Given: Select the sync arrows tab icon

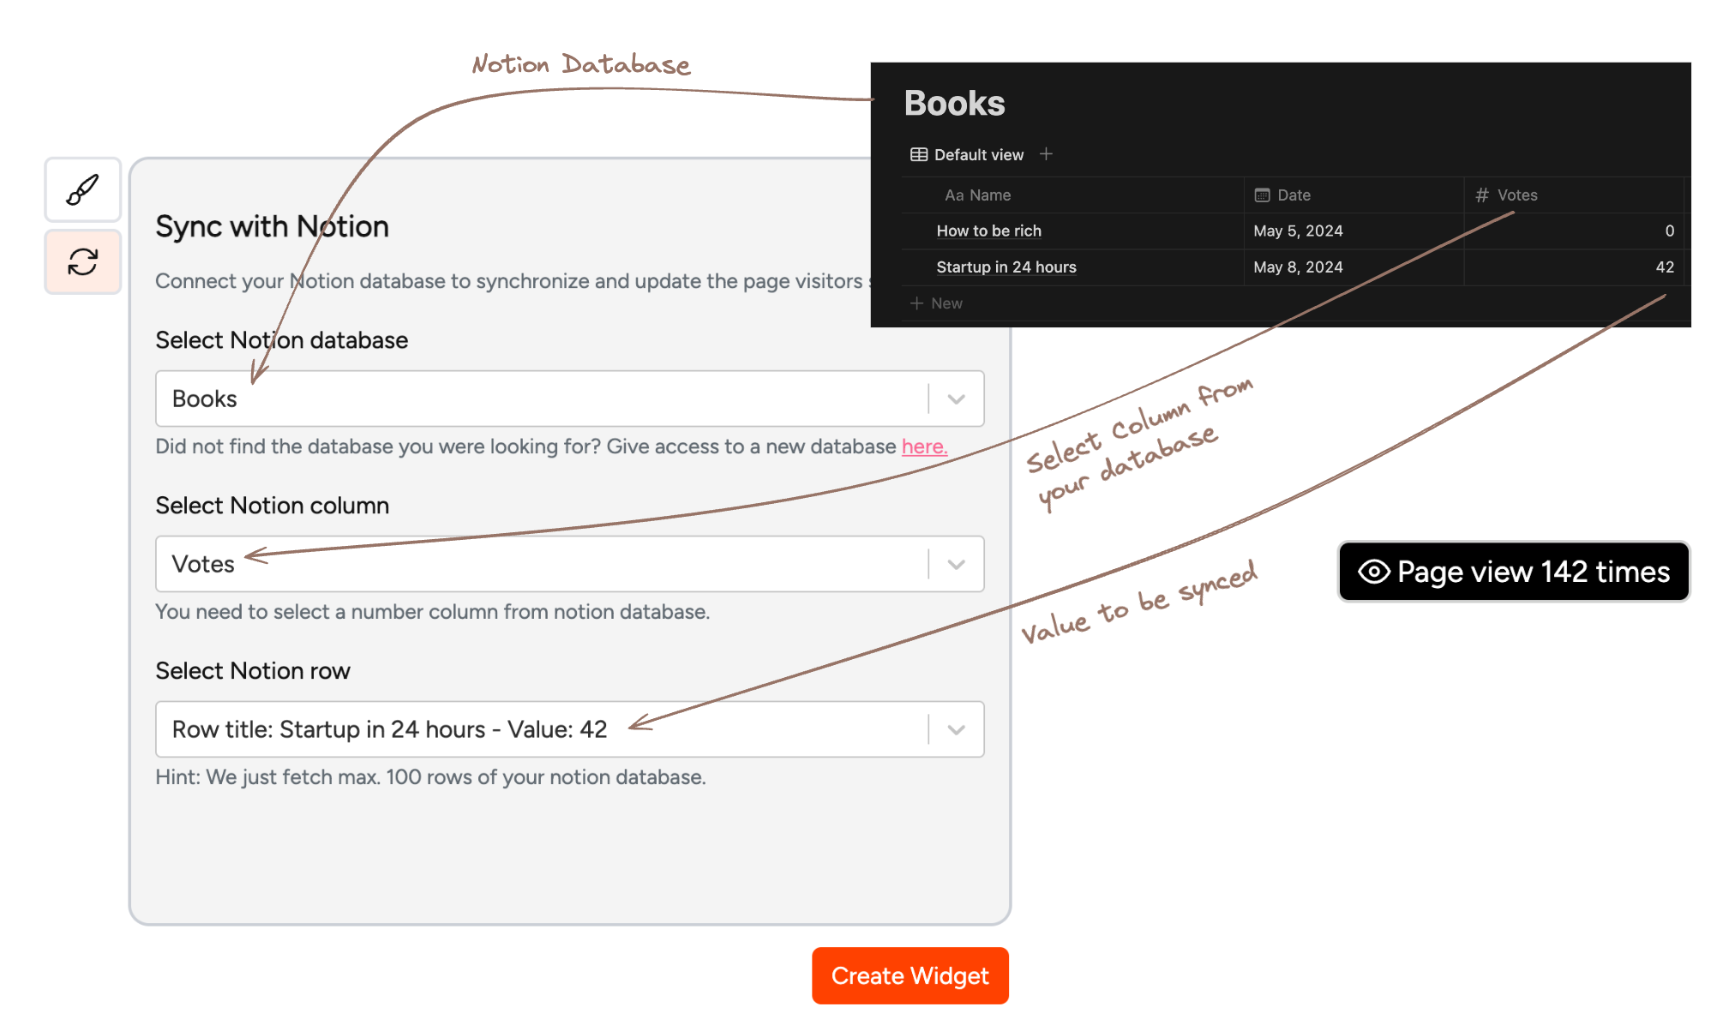Looking at the screenshot, I should [82, 261].
